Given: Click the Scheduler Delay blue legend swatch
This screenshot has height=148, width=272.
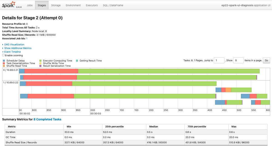Looking at the screenshot, I should [4, 61].
